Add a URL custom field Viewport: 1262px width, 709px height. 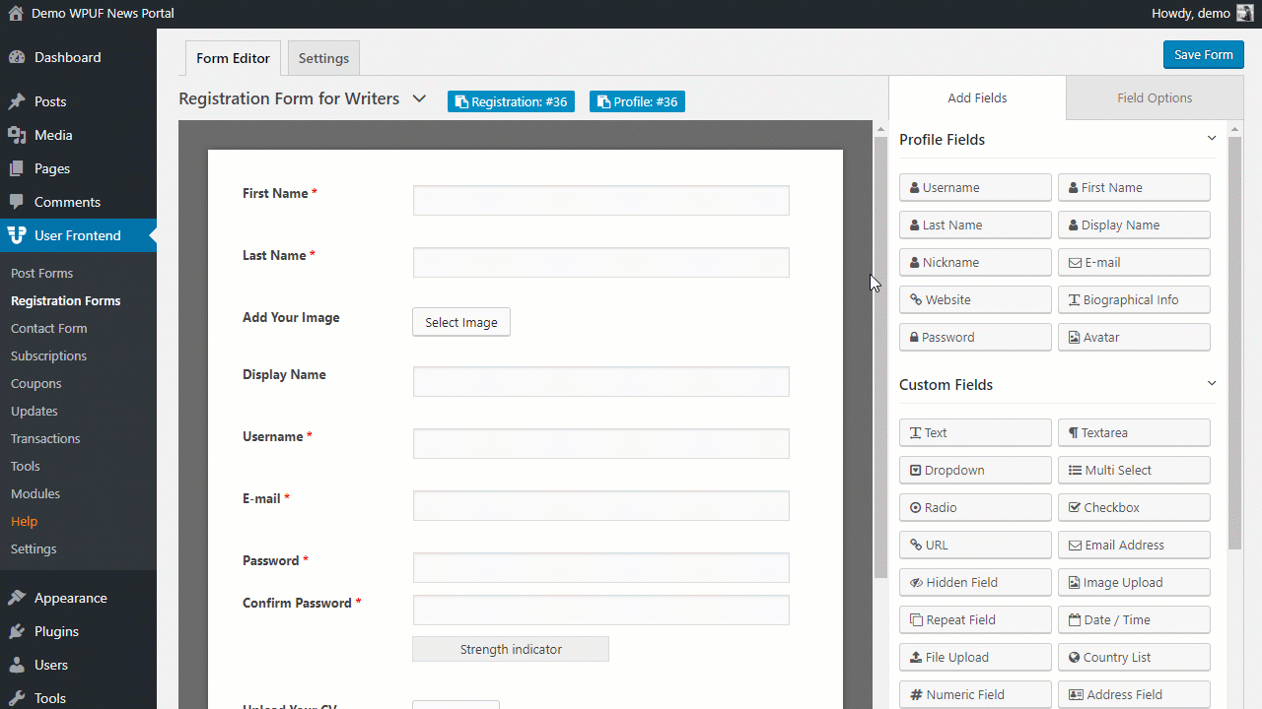tap(975, 545)
